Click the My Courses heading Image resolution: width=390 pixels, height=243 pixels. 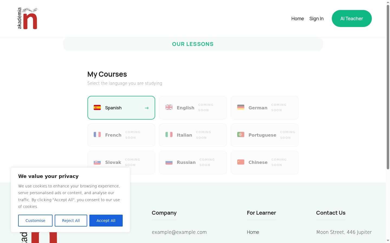(x=107, y=74)
